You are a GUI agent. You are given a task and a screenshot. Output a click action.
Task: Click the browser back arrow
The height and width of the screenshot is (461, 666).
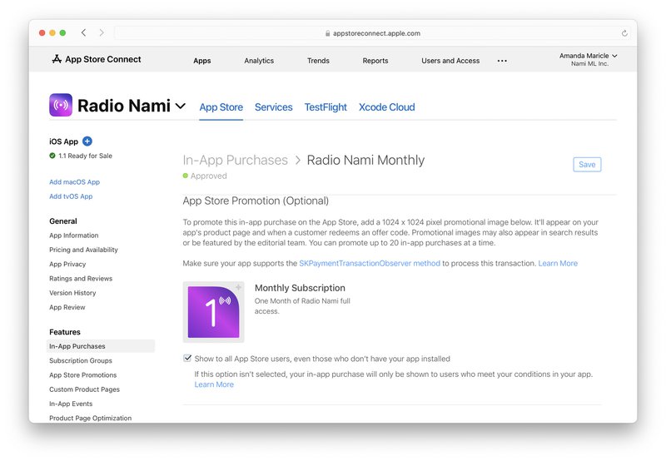point(84,32)
